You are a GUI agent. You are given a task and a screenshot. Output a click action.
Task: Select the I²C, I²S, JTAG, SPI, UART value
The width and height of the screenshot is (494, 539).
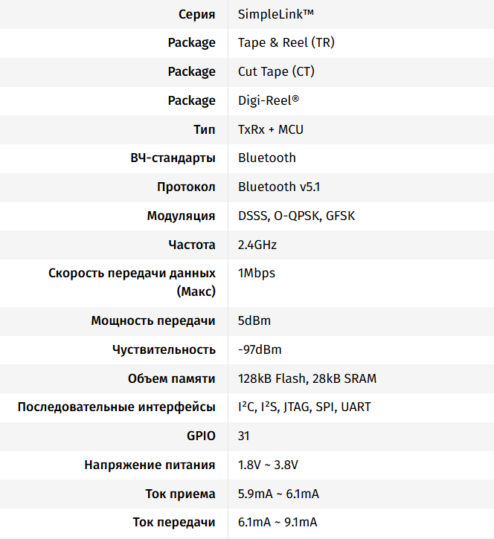click(304, 407)
